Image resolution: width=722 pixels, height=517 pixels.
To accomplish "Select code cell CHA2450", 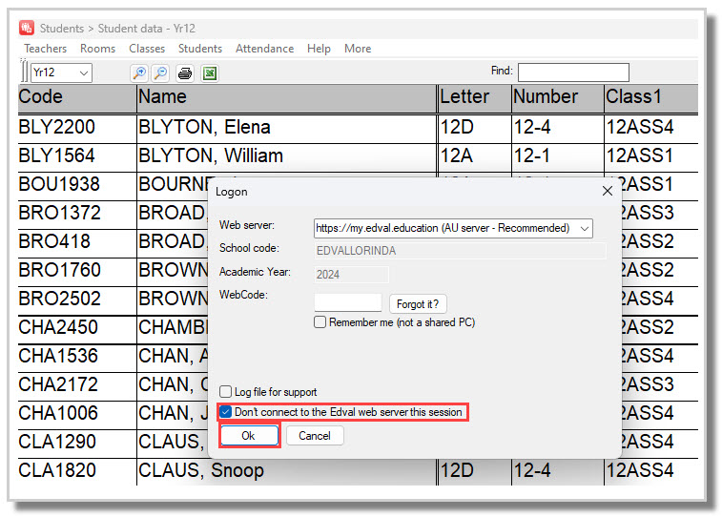I will tap(77, 328).
